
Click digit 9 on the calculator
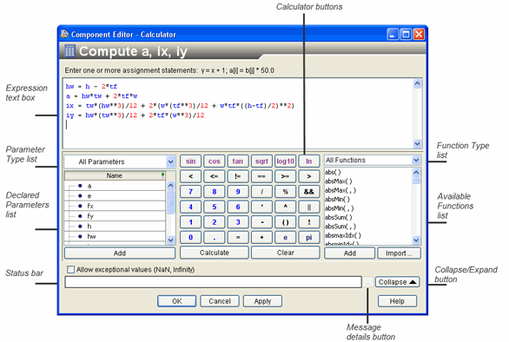(x=238, y=192)
